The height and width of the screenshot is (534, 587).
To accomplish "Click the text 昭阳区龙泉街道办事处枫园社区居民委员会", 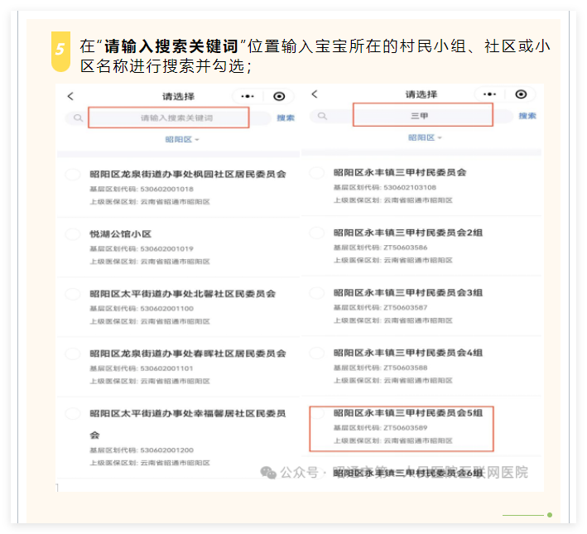I will click(x=188, y=174).
